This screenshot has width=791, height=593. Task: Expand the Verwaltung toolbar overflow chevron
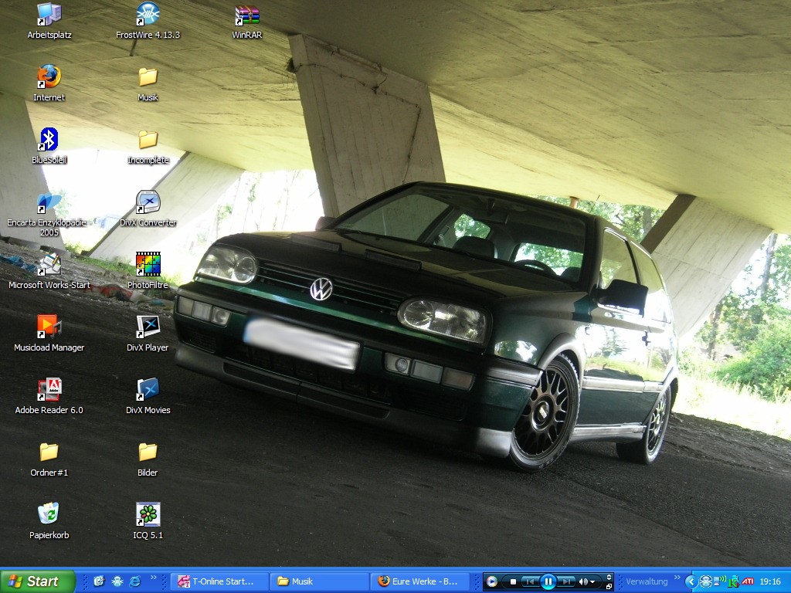(677, 578)
